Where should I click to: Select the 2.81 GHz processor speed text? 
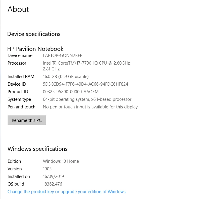[x=51, y=69]
